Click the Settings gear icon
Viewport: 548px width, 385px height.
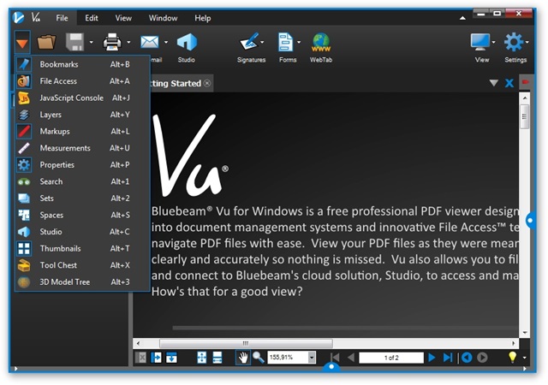pyautogui.click(x=515, y=41)
